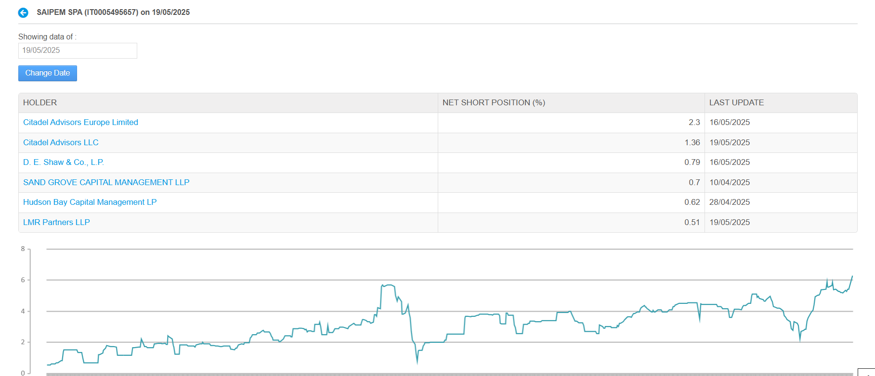The width and height of the screenshot is (875, 376).
Task: Open D. E. Shaw & Co., L.P. link
Action: (x=64, y=163)
